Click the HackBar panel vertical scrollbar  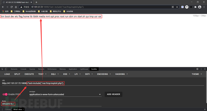206,87
